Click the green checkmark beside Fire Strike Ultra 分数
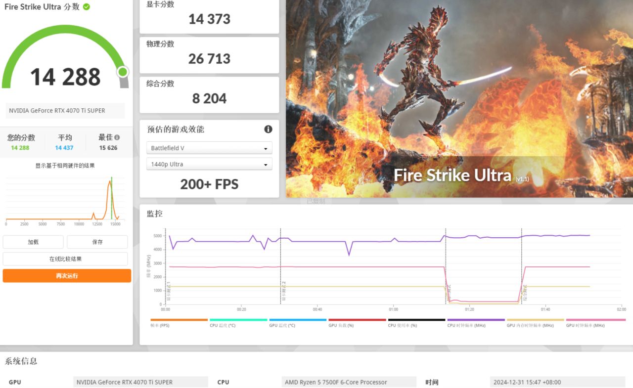The image size is (633, 388). (x=87, y=7)
